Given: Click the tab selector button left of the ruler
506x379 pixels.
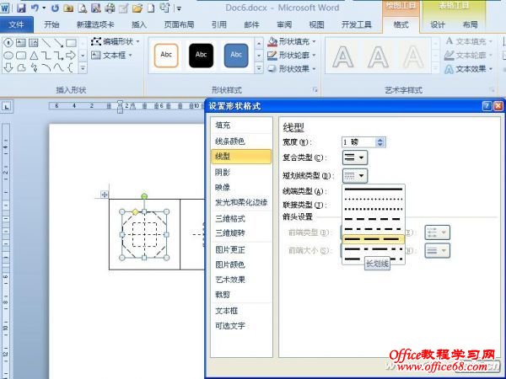Looking at the screenshot, I should click(x=6, y=107).
